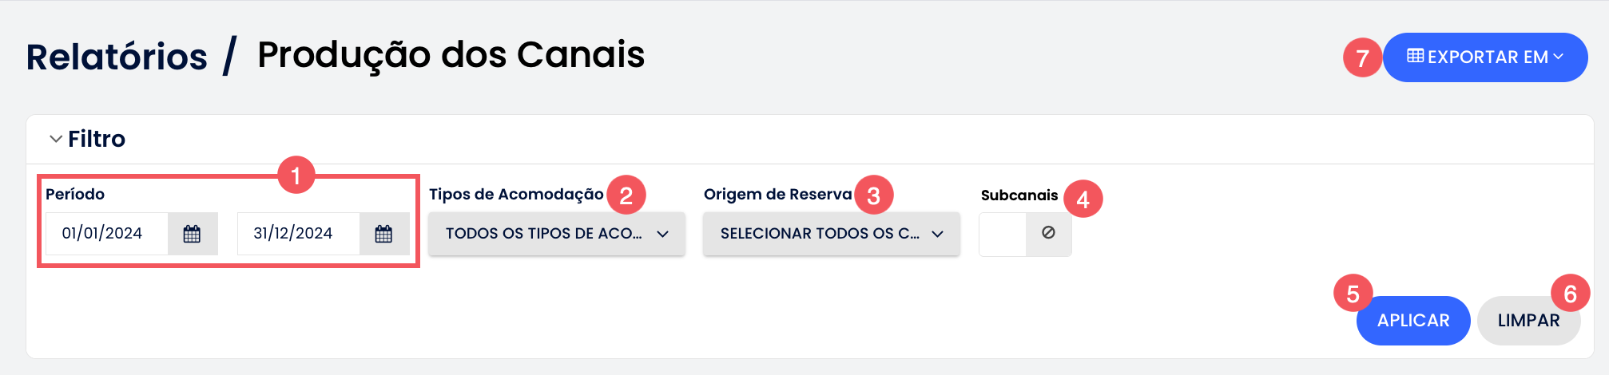The image size is (1609, 375).
Task: Click the red badge numbered 2
Action: 626,195
